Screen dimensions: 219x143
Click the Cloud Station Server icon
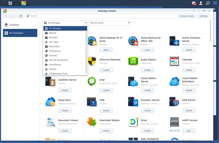pos(133,81)
